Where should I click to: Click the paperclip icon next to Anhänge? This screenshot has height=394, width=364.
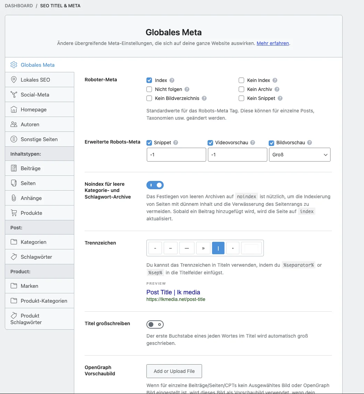point(14,198)
